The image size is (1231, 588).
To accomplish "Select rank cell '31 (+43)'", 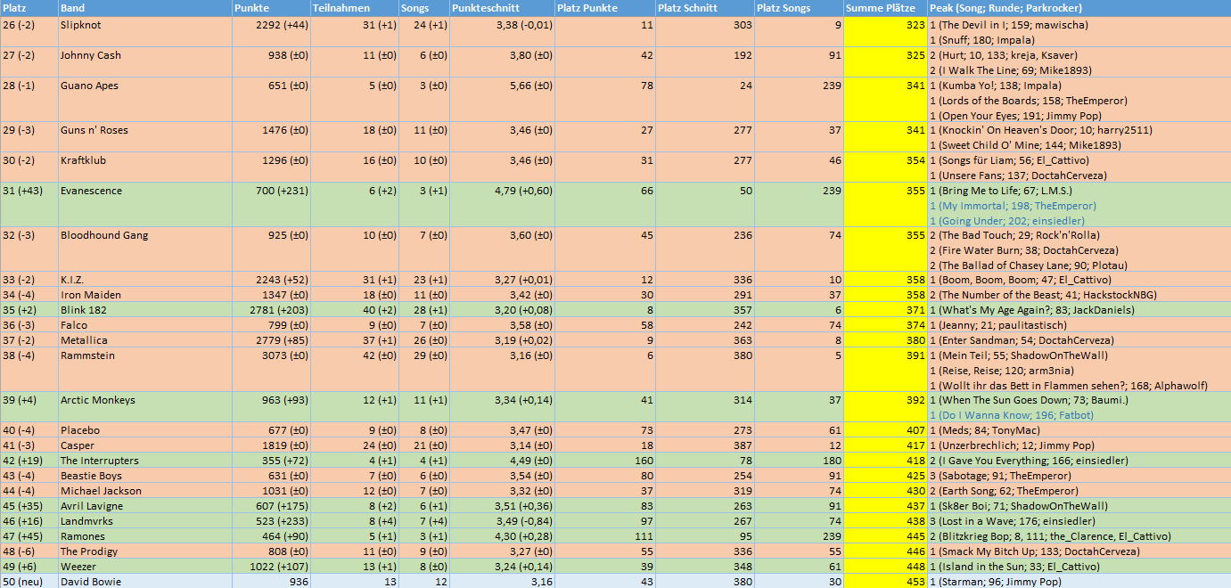I will (x=29, y=205).
